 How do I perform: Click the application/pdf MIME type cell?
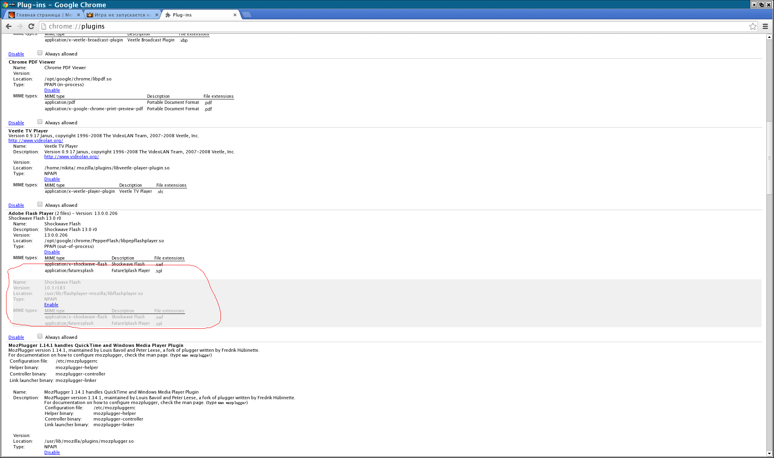[60, 102]
